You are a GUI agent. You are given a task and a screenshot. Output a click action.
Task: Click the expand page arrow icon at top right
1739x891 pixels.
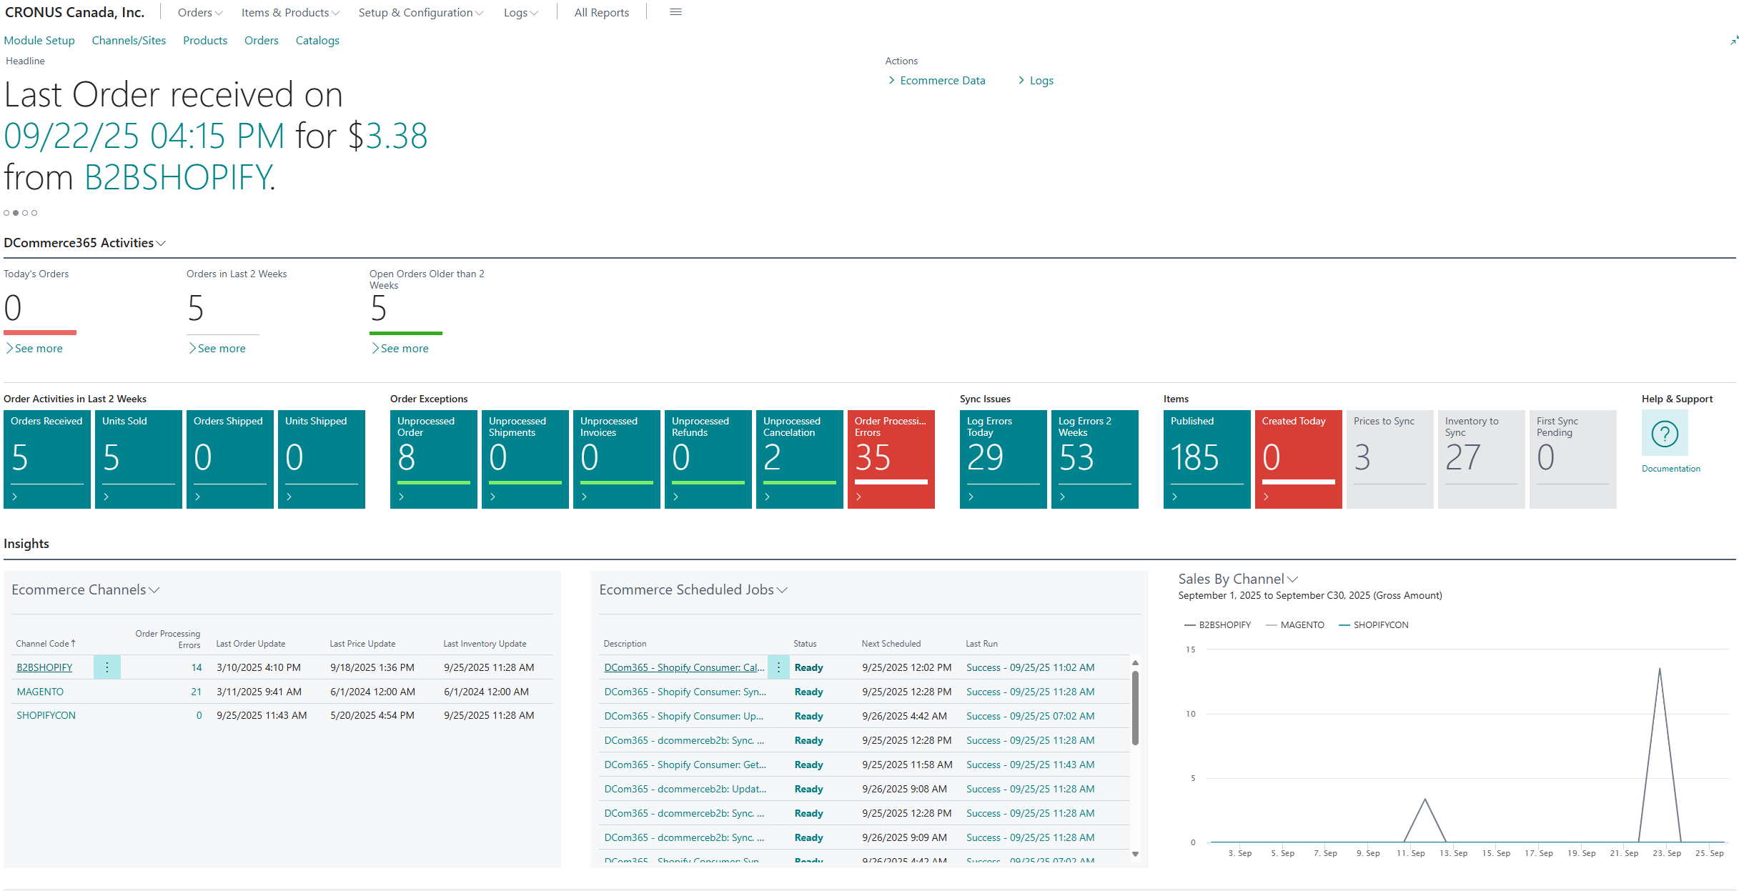(x=1734, y=41)
